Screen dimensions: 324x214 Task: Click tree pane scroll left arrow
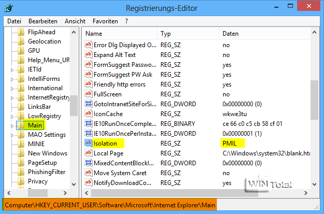pos(9,193)
